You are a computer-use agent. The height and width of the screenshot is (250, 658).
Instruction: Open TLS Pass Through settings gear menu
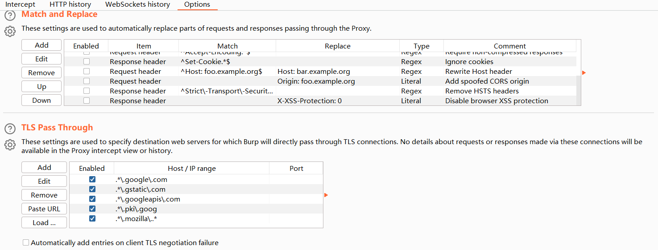pyautogui.click(x=10, y=145)
